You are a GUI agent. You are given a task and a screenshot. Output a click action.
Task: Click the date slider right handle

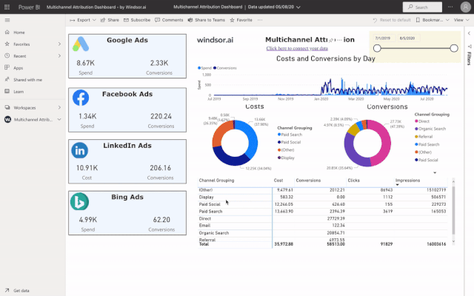(454, 48)
